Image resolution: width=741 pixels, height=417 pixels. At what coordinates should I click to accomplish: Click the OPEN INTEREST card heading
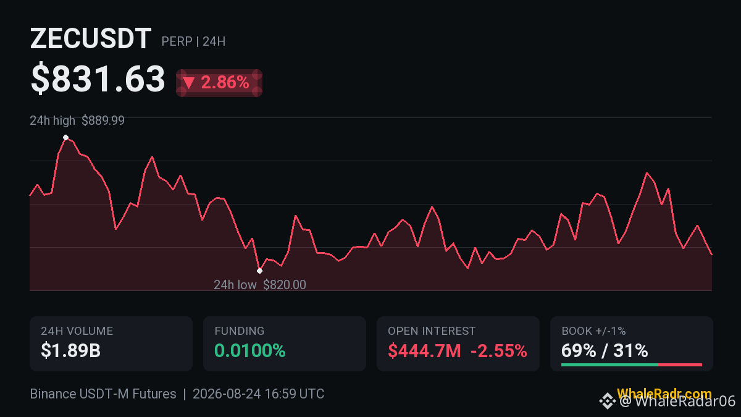[x=432, y=331]
